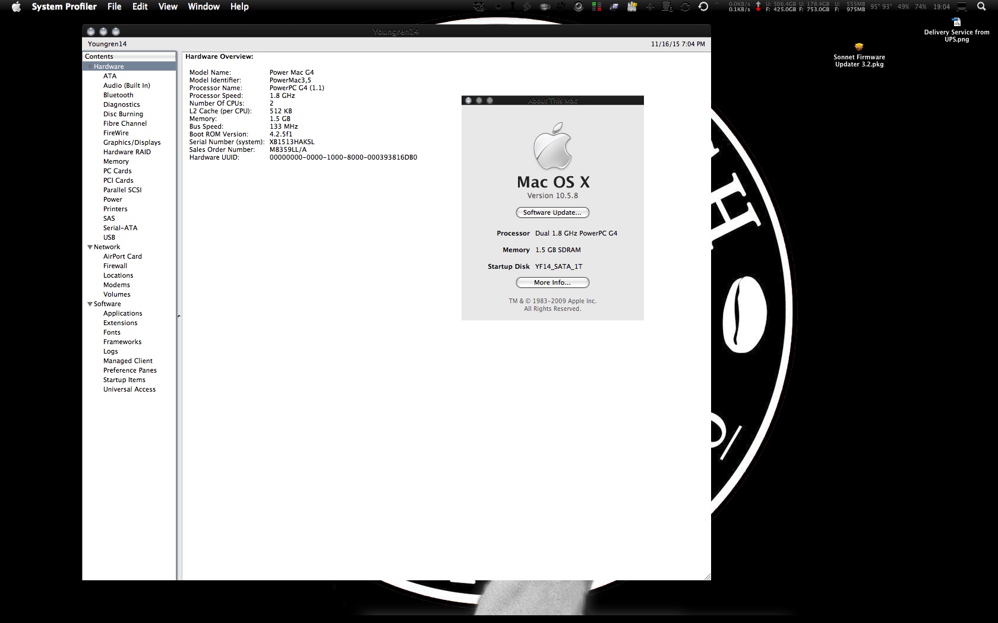The width and height of the screenshot is (998, 623).
Task: Click the round lens menu bar icon
Action: tap(578, 7)
